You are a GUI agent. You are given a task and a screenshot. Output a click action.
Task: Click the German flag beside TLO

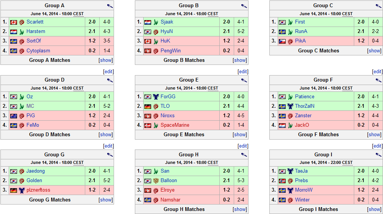click(x=148, y=106)
